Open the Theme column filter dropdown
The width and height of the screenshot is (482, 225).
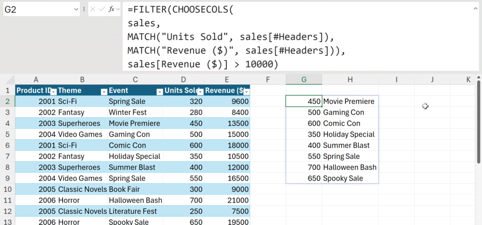(x=103, y=92)
